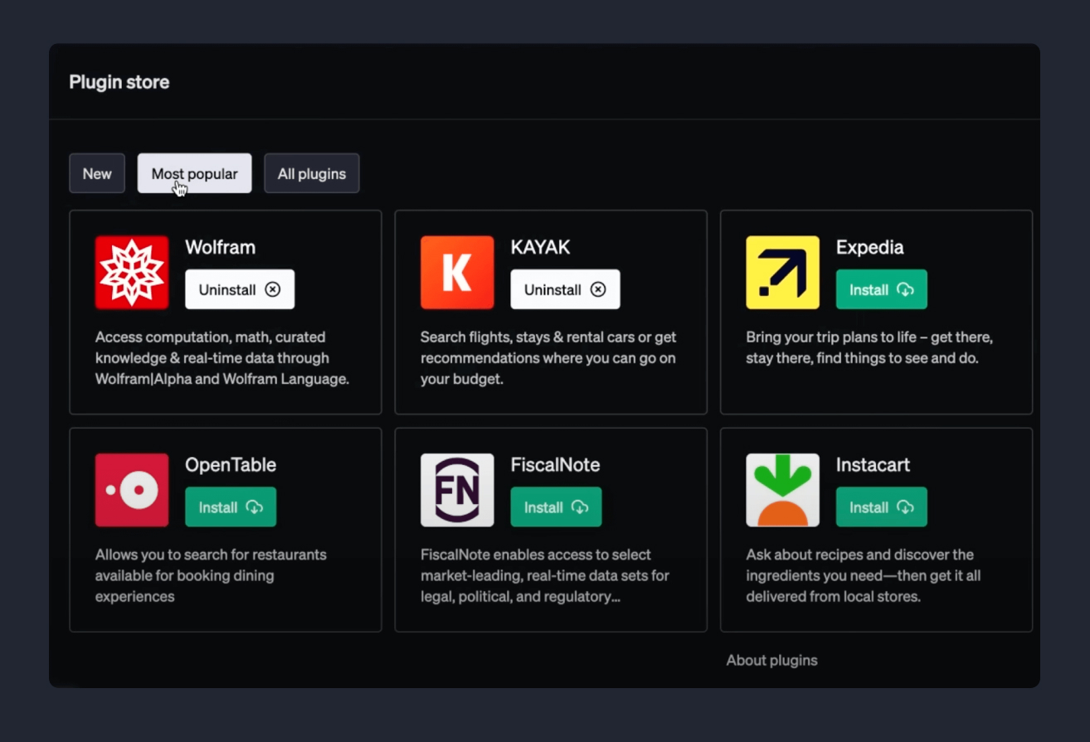The height and width of the screenshot is (742, 1090).
Task: Click the Wolfram description text
Action: [222, 358]
